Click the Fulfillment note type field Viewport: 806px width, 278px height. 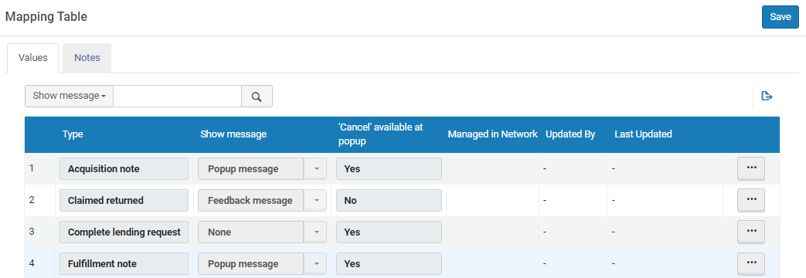(x=124, y=264)
